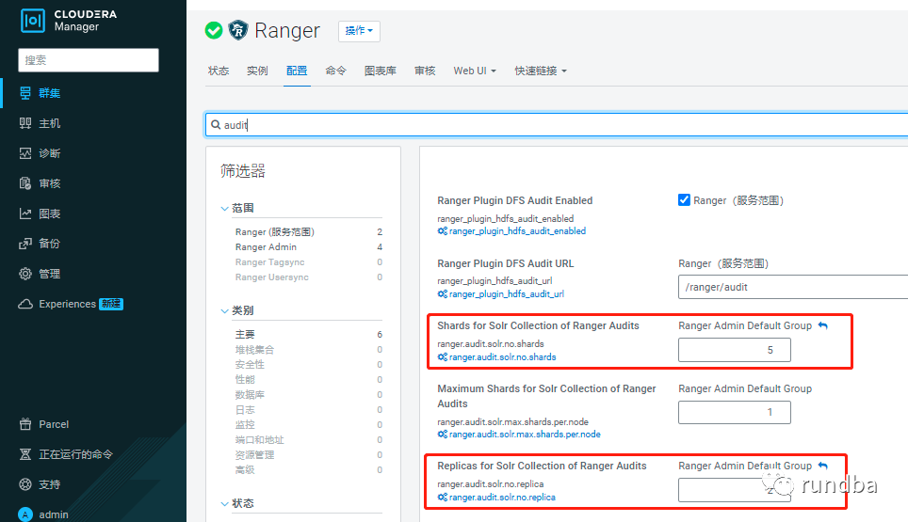The height and width of the screenshot is (522, 908).
Task: Open the Parcel gift box icon
Action: point(24,424)
